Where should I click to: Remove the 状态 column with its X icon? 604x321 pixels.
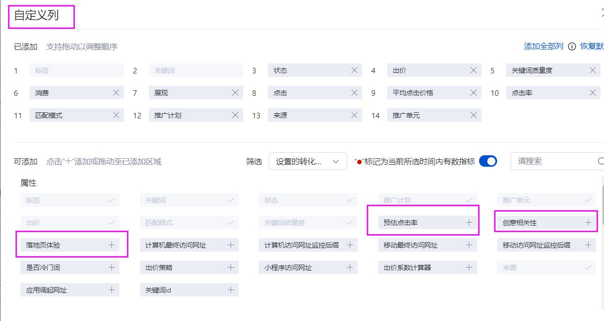tap(354, 70)
